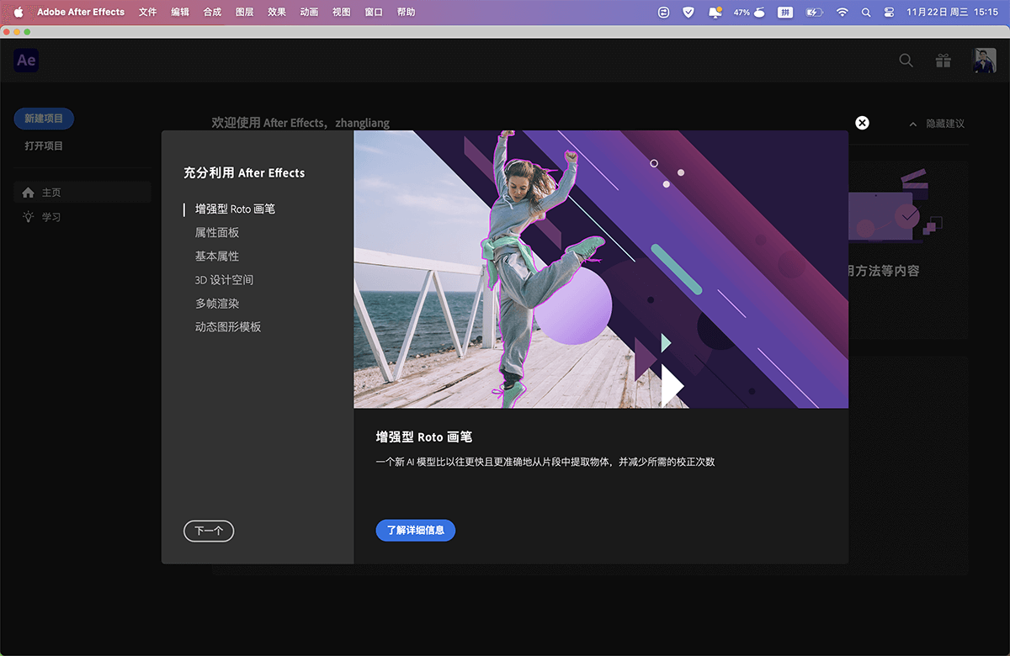
Task: Open the gift box what's new icon
Action: point(944,61)
